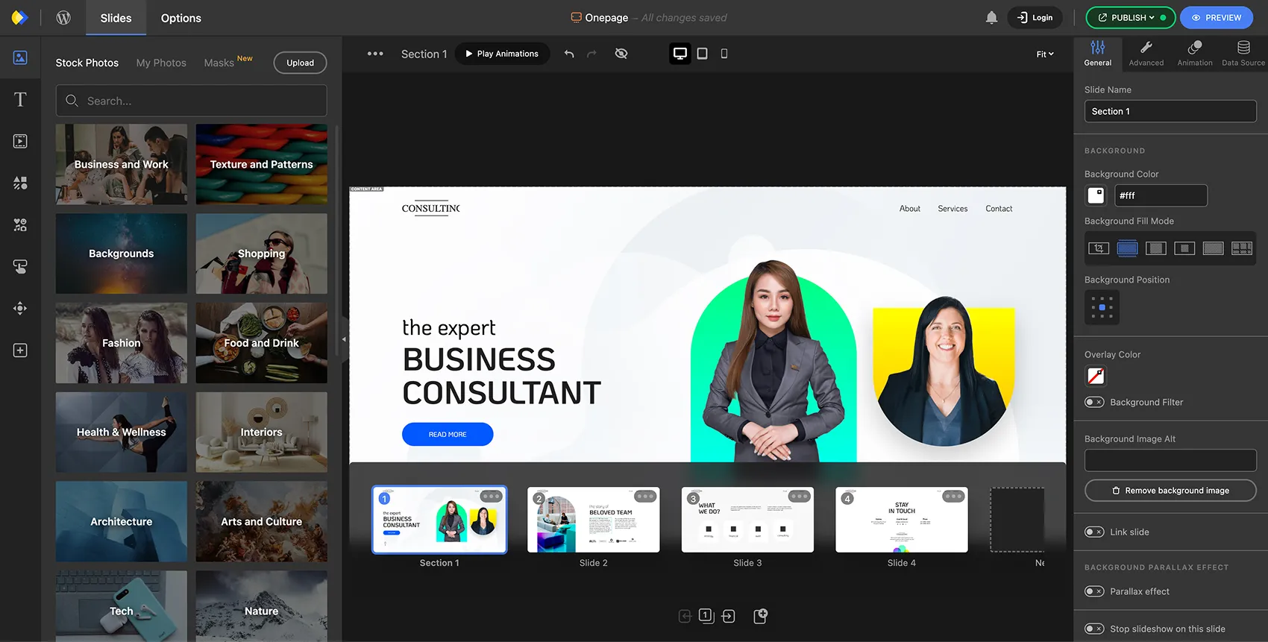Enable the Background Filter toggle
Screen dimensions: 1268x642
1094,403
